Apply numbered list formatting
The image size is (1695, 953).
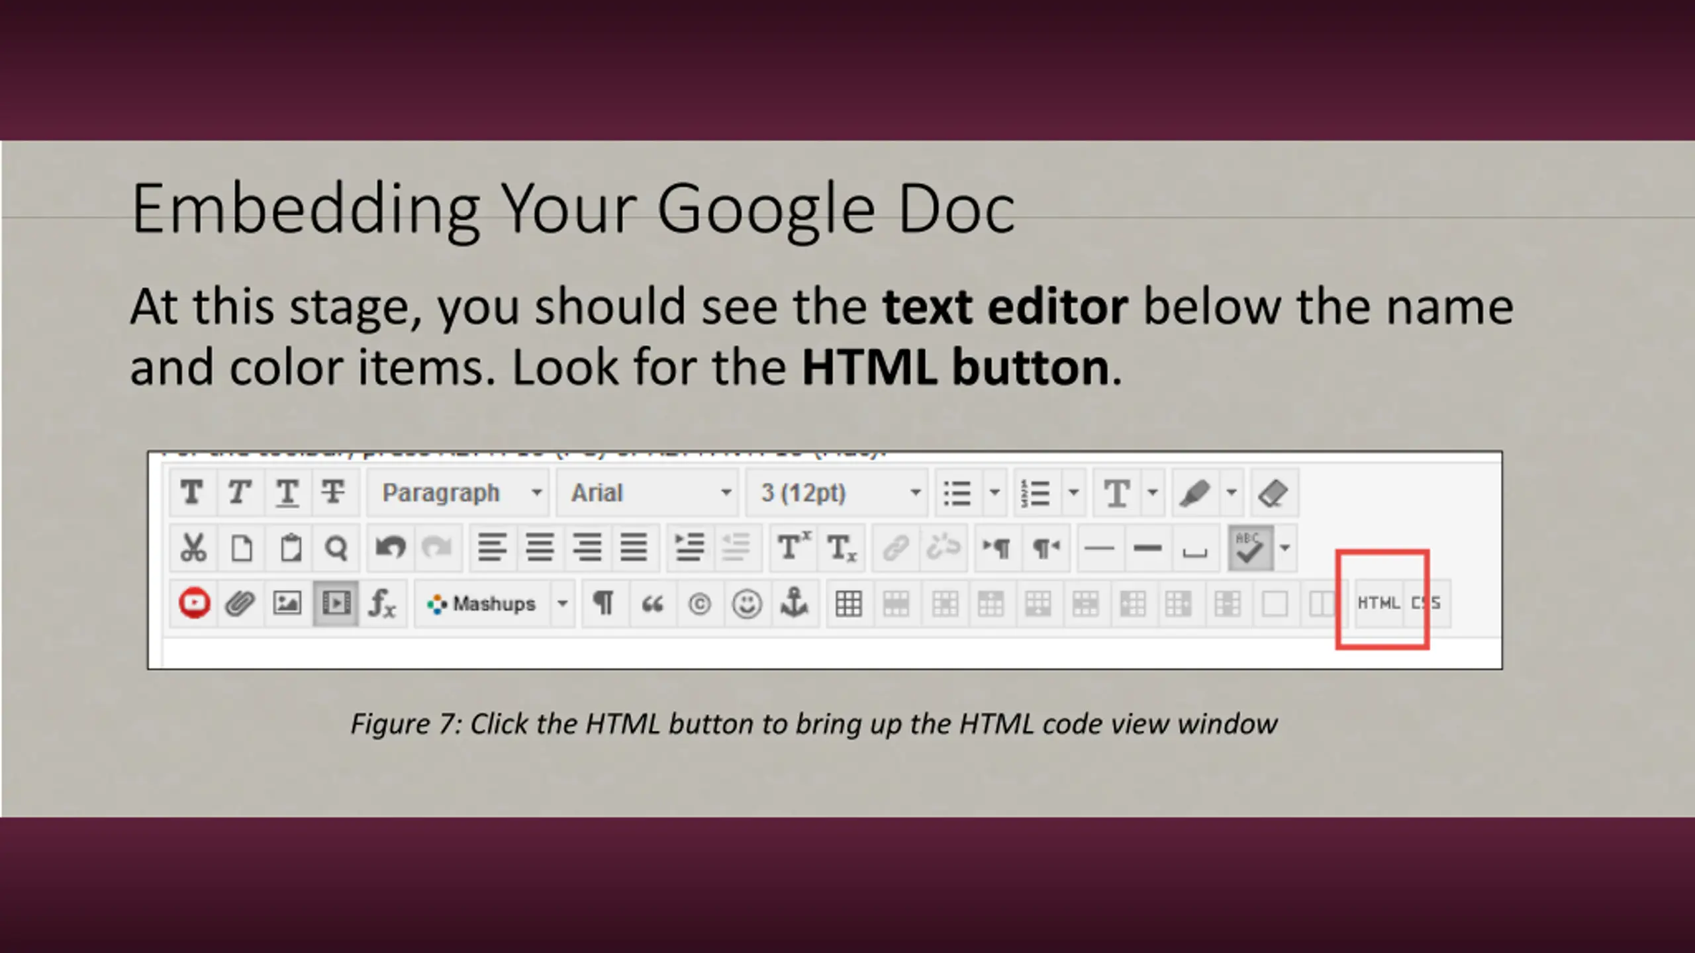1036,493
